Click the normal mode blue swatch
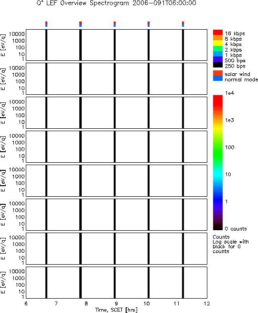Screen dimensions: 258x313 pos(218,78)
